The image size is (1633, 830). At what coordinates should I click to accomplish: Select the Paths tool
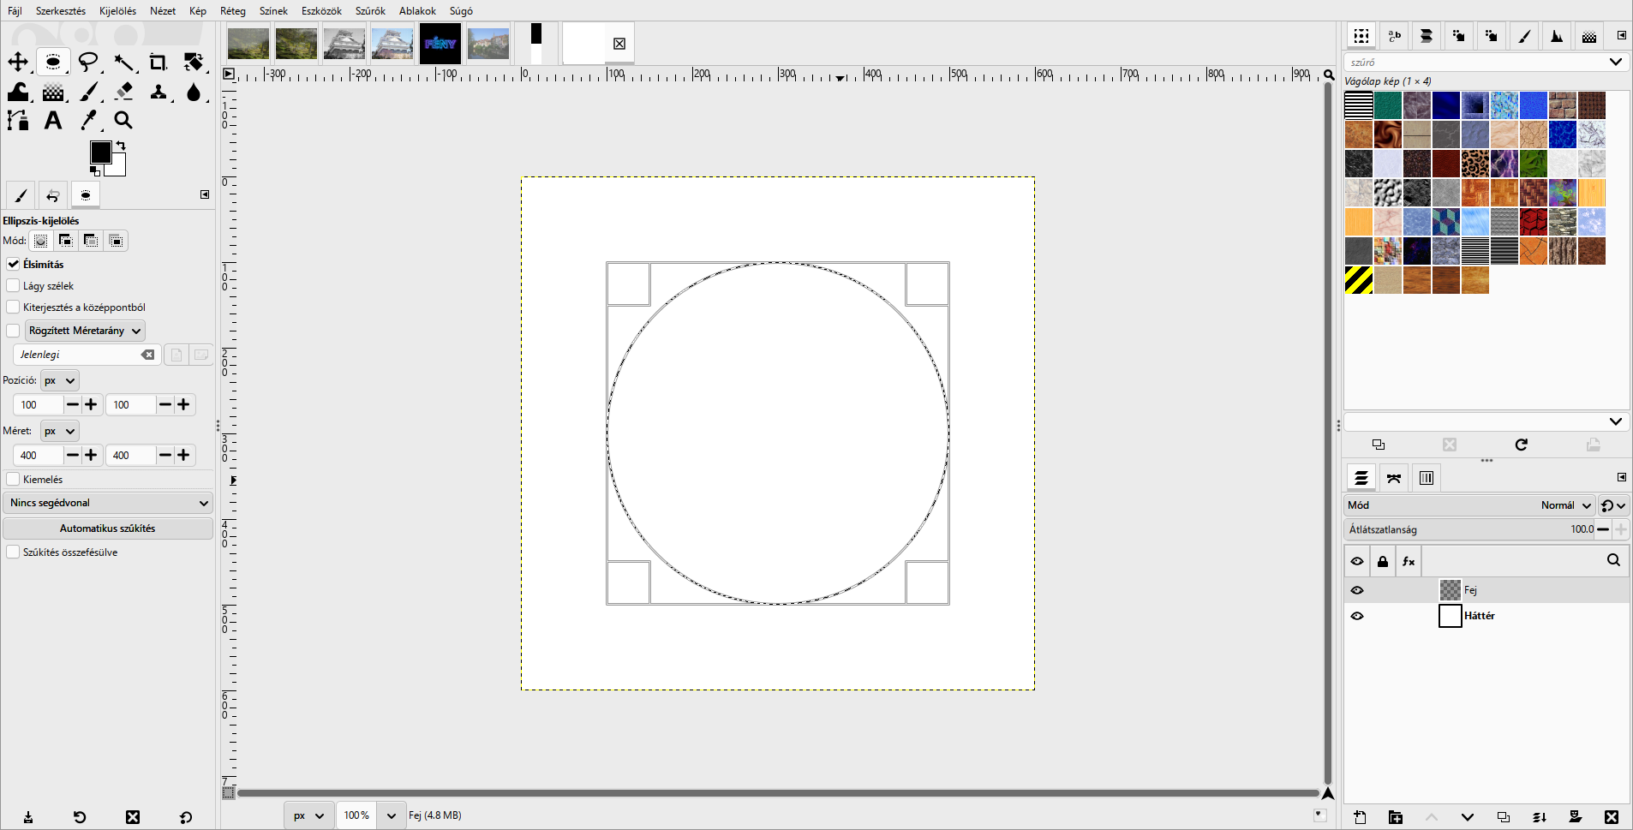[x=18, y=121]
